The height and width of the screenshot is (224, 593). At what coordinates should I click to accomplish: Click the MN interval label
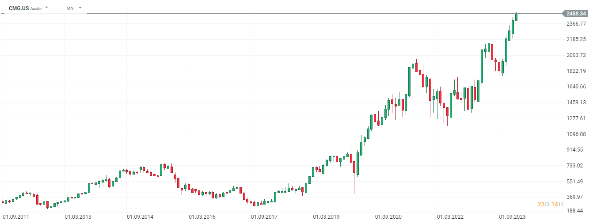(70, 8)
